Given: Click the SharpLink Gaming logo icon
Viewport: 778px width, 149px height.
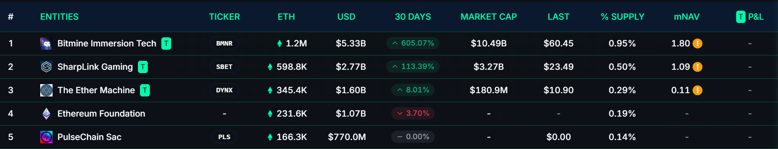Looking at the screenshot, I should pyautogui.click(x=46, y=67).
